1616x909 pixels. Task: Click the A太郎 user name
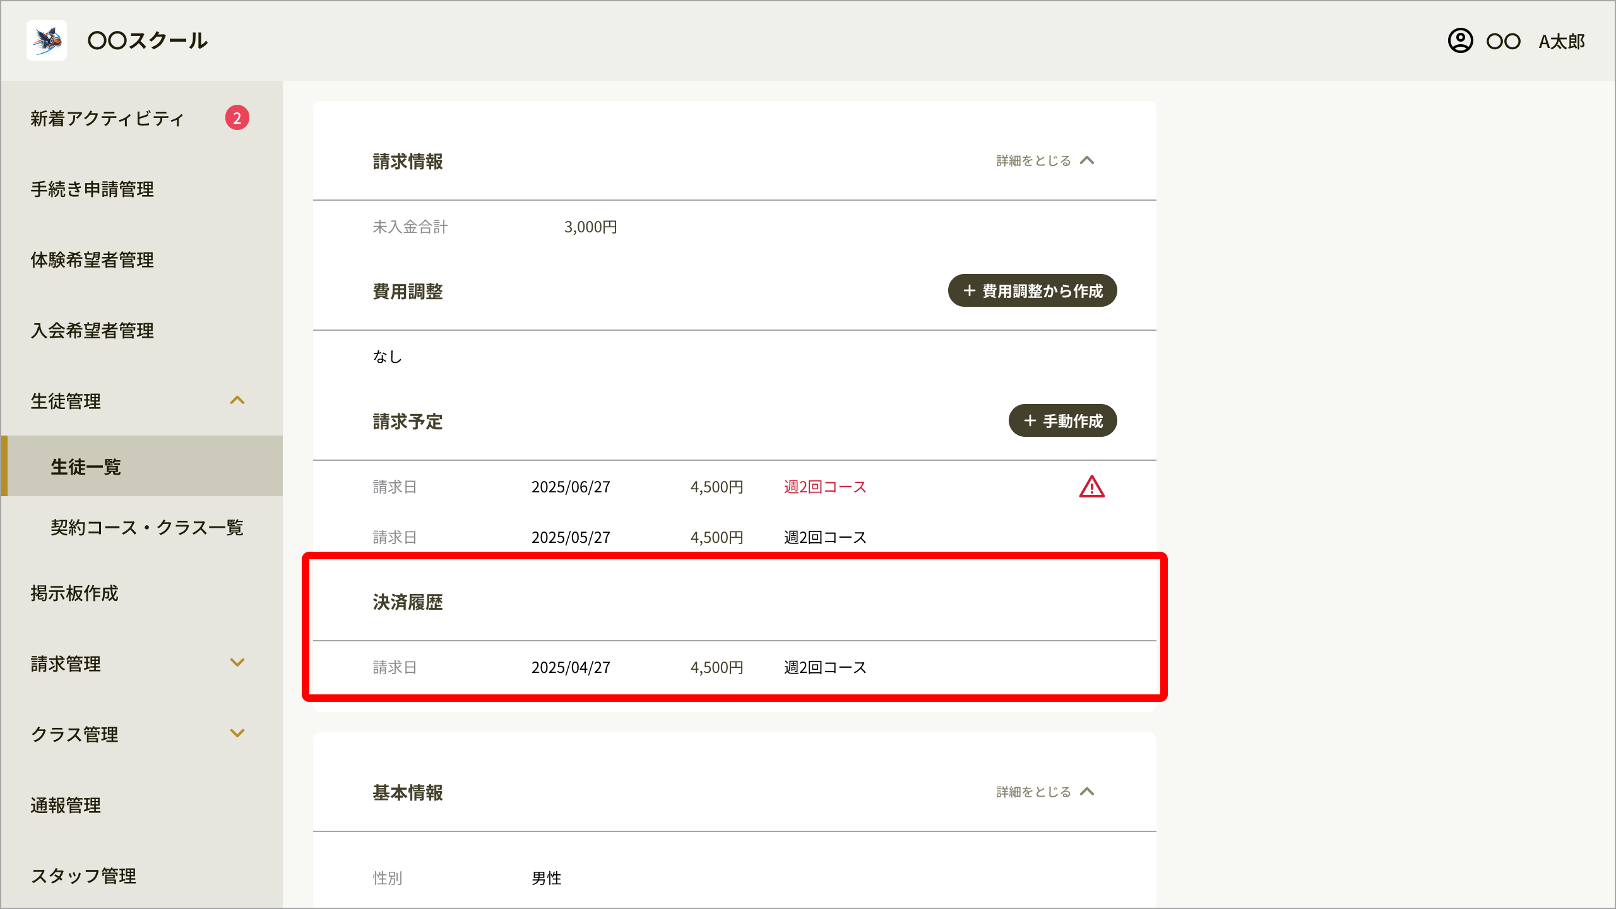pyautogui.click(x=1562, y=42)
